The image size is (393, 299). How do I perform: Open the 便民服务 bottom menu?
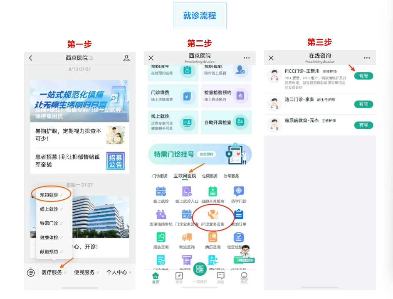[x=84, y=272]
